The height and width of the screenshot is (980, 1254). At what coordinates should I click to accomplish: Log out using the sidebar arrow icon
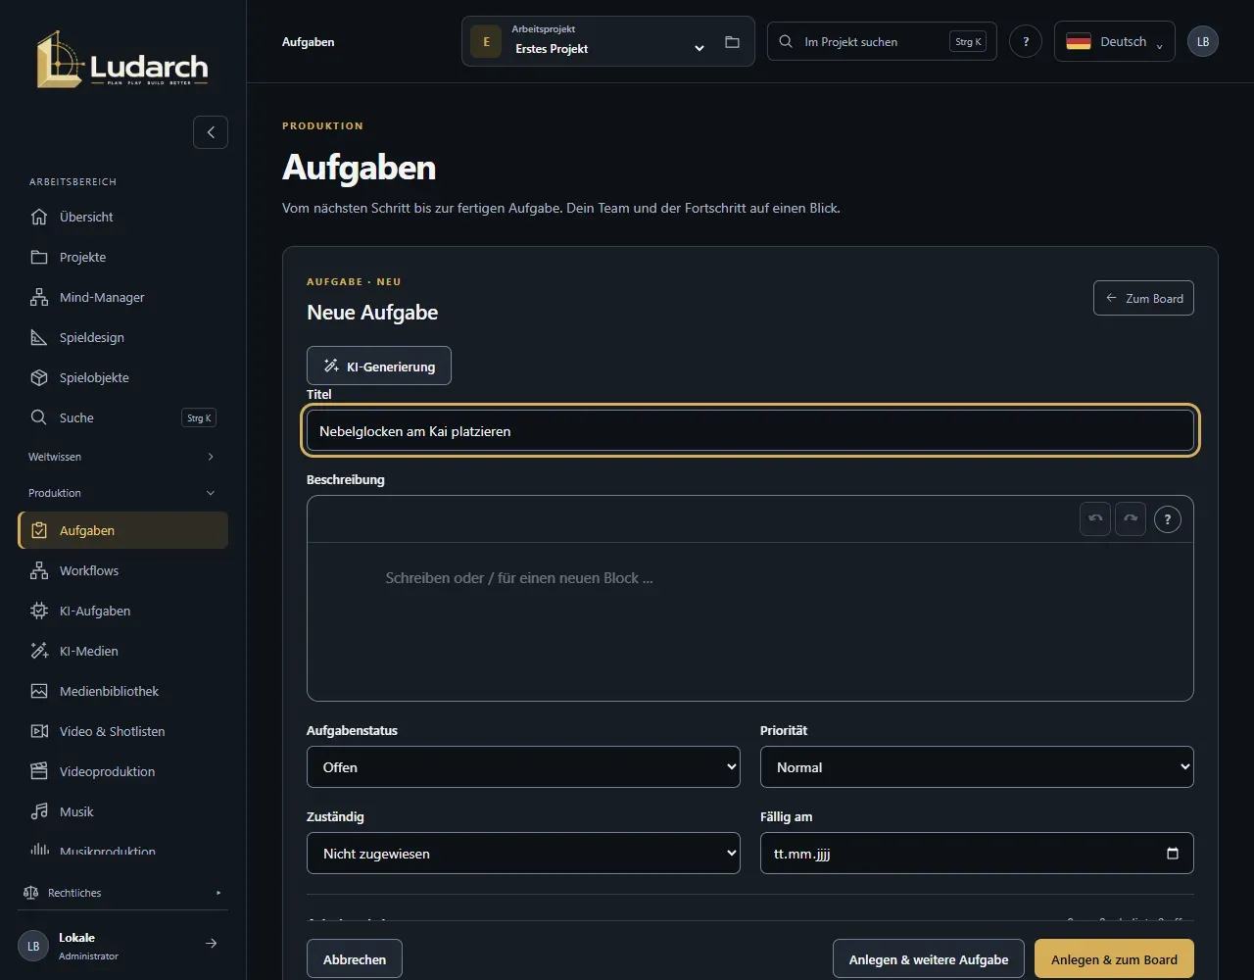click(211, 944)
